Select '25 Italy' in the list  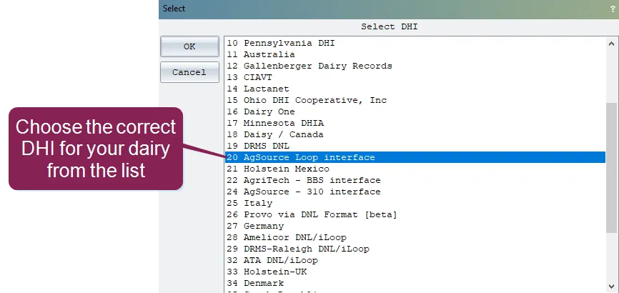[415, 204]
